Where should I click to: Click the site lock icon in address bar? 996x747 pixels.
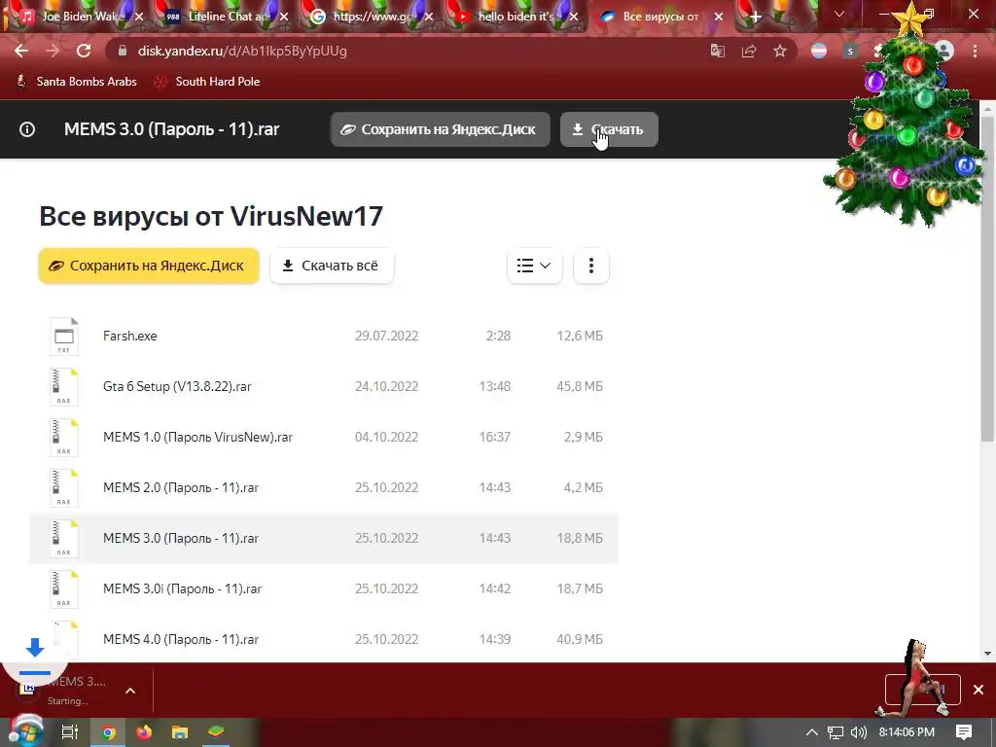coord(123,51)
